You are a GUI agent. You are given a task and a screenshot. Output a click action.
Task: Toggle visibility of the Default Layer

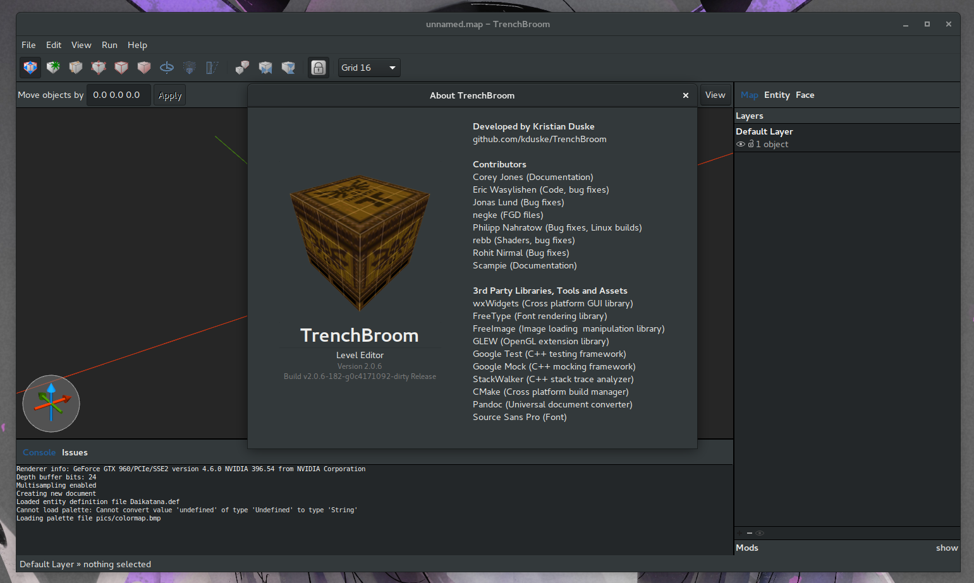coord(740,144)
